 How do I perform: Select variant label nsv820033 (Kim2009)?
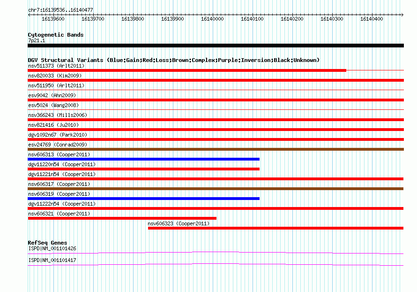(55, 76)
